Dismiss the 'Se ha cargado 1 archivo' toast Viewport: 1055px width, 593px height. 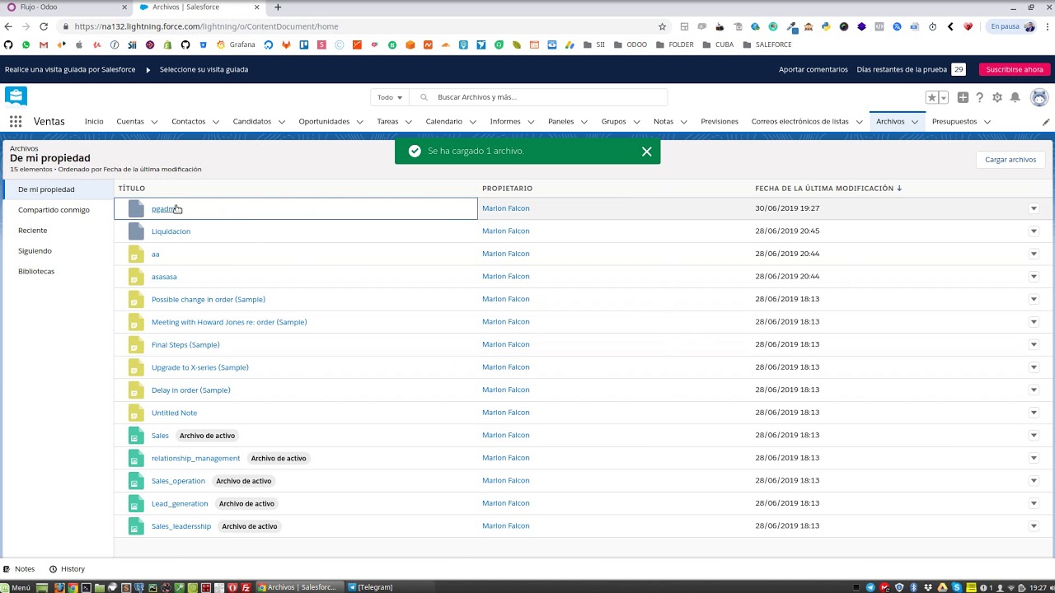(647, 152)
